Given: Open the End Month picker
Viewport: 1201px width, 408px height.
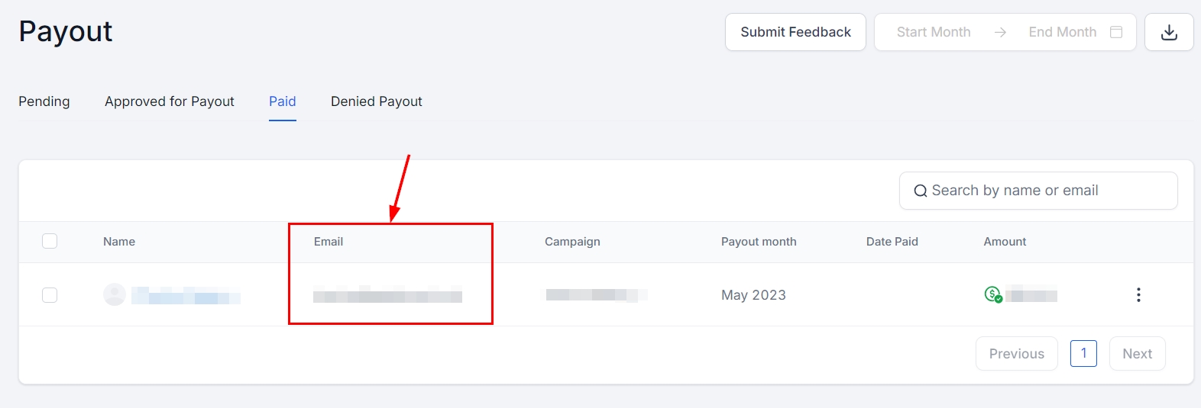Looking at the screenshot, I should (x=1062, y=32).
